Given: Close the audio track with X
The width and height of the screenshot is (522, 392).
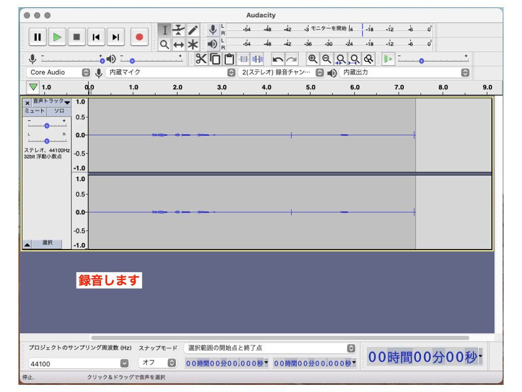Looking at the screenshot, I should [x=28, y=103].
